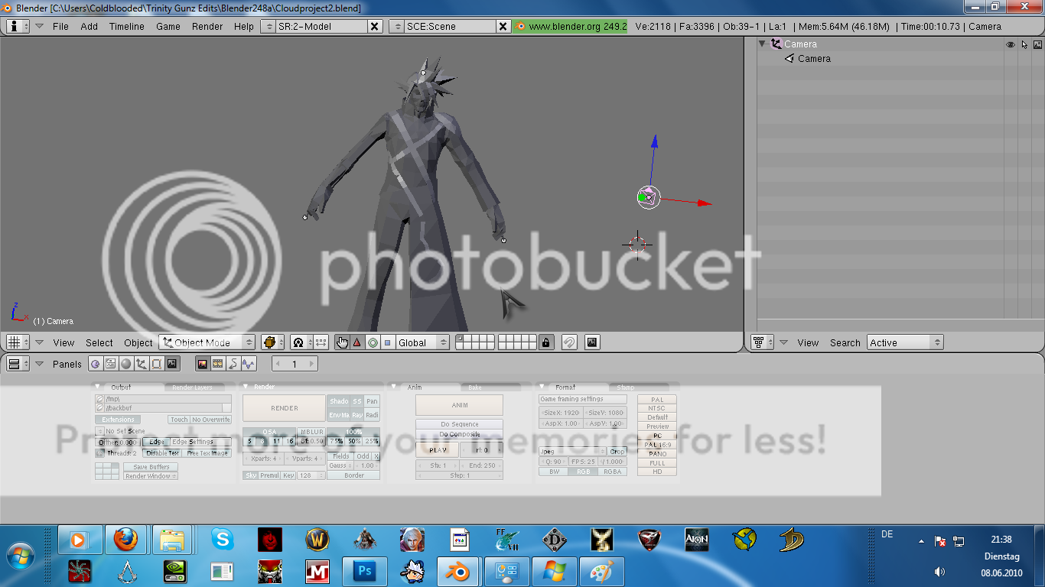Open the Render menu
The height and width of the screenshot is (587, 1045).
point(207,26)
